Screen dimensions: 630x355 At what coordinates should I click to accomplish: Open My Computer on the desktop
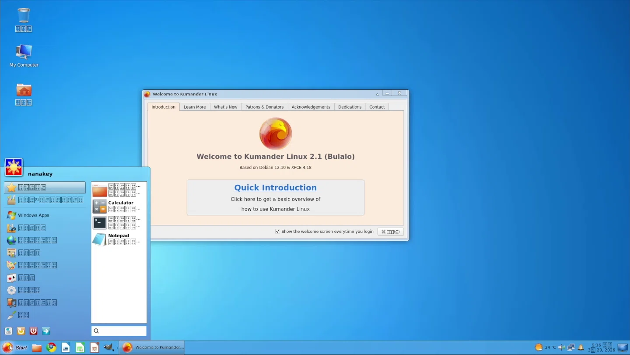tap(24, 56)
